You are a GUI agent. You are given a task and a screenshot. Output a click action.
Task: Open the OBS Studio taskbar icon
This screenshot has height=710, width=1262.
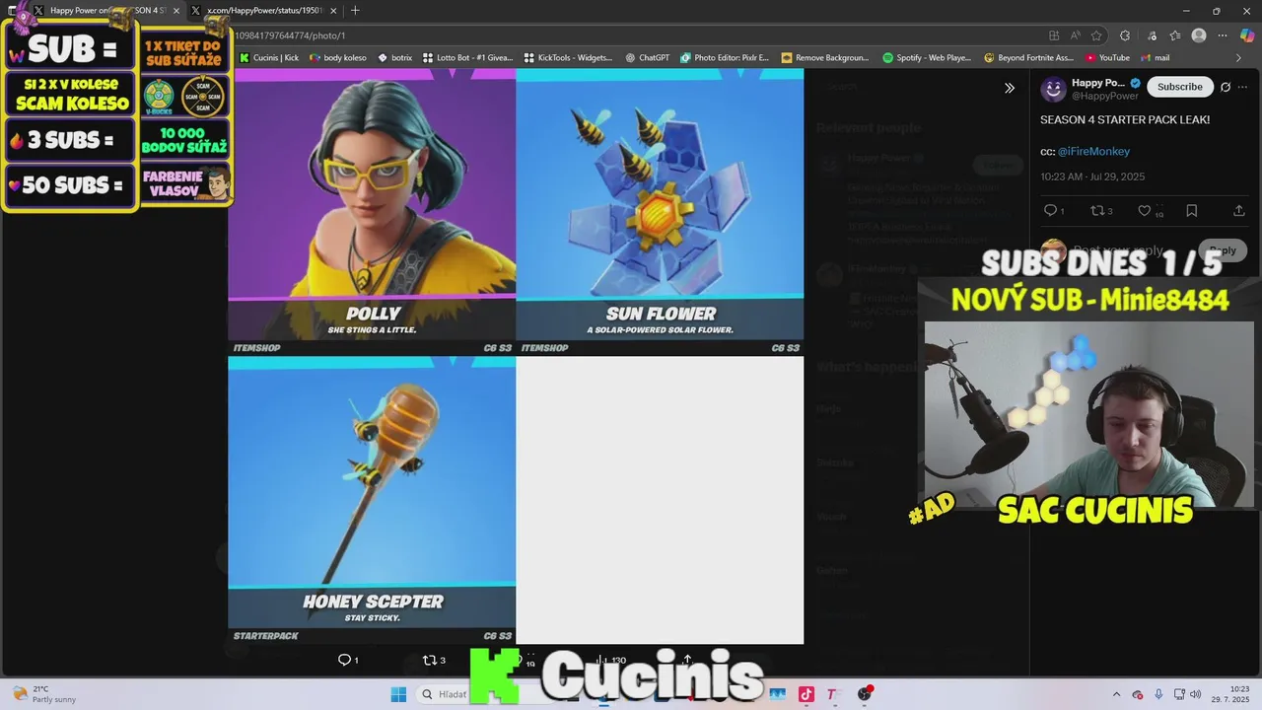pyautogui.click(x=865, y=694)
